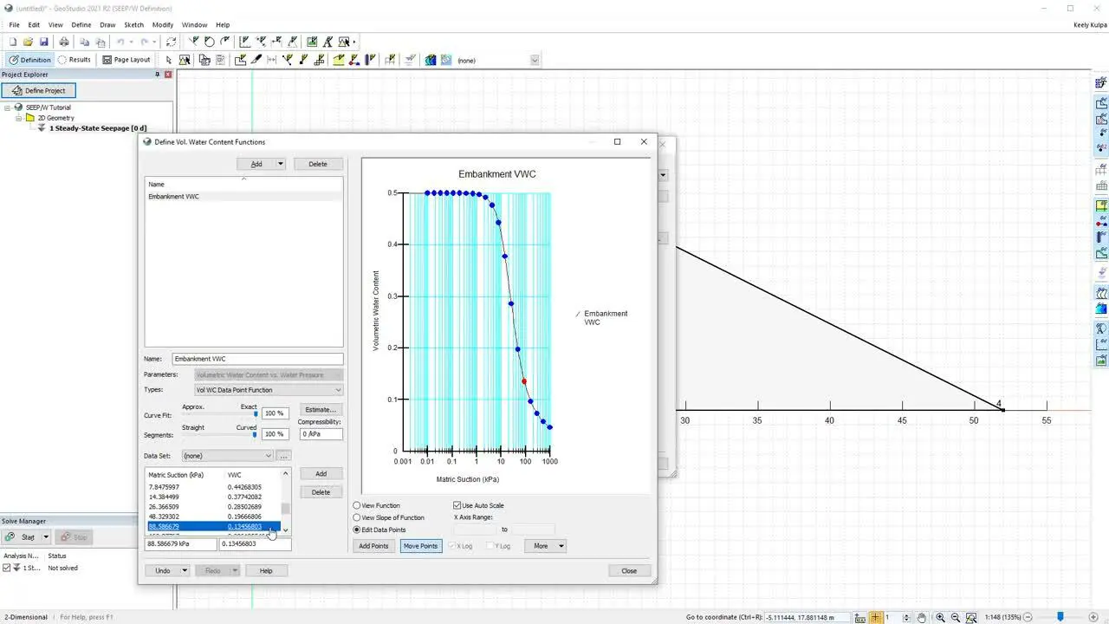
Task: Activate the Pan hand tool
Action: [923, 617]
